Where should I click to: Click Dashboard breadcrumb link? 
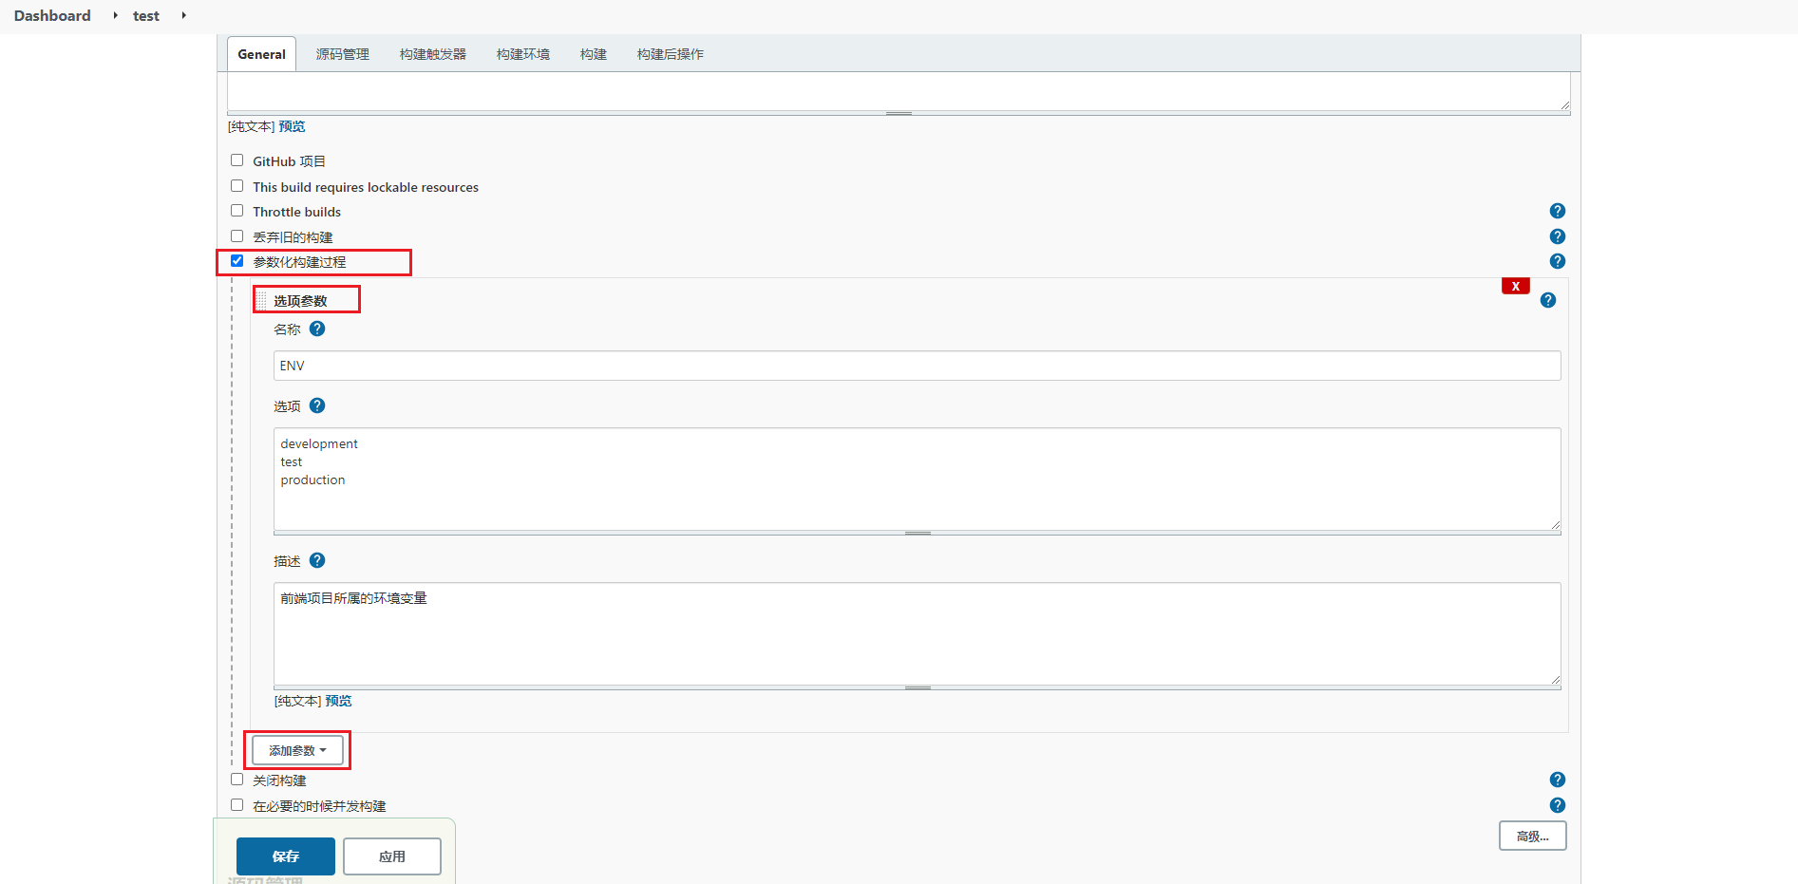pos(52,15)
